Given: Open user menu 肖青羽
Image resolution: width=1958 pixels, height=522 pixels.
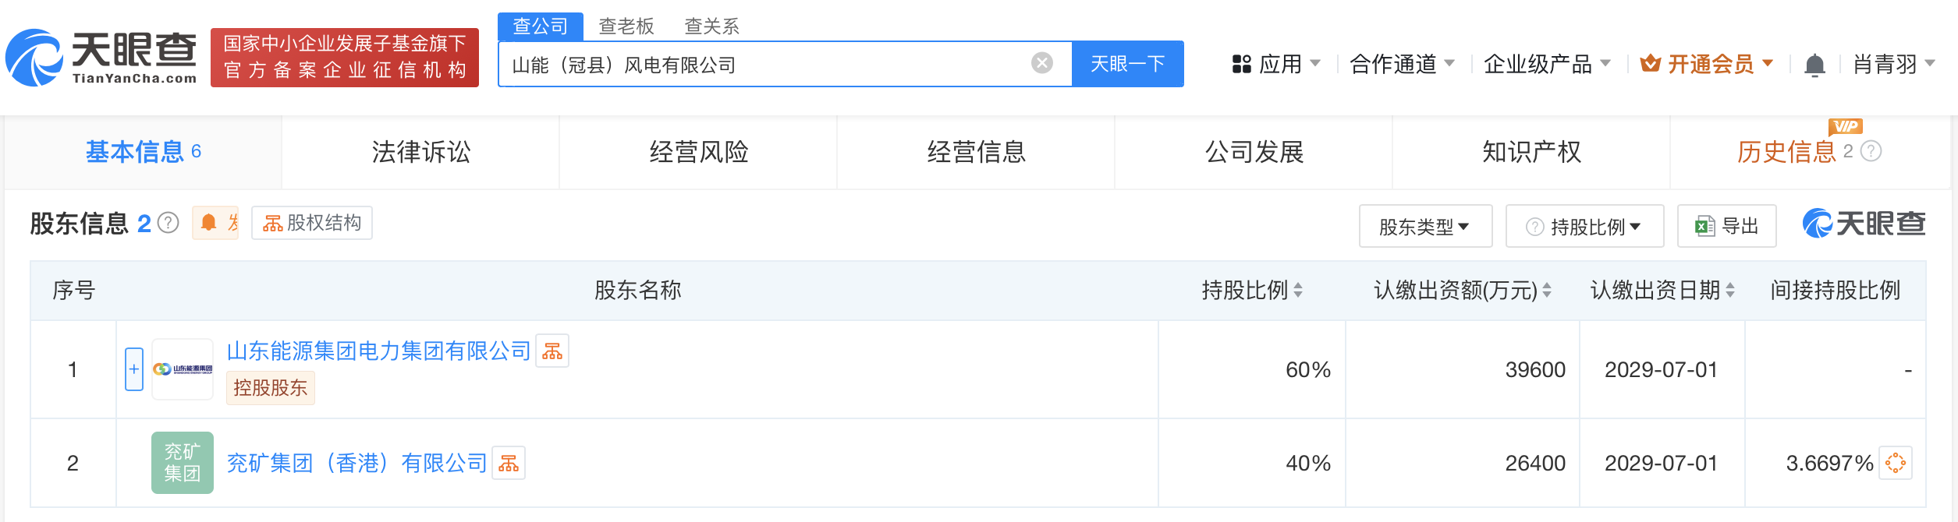Looking at the screenshot, I should tap(1894, 64).
